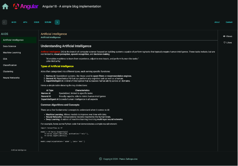
Task: Click the green home icon
Action: pos(5,6)
